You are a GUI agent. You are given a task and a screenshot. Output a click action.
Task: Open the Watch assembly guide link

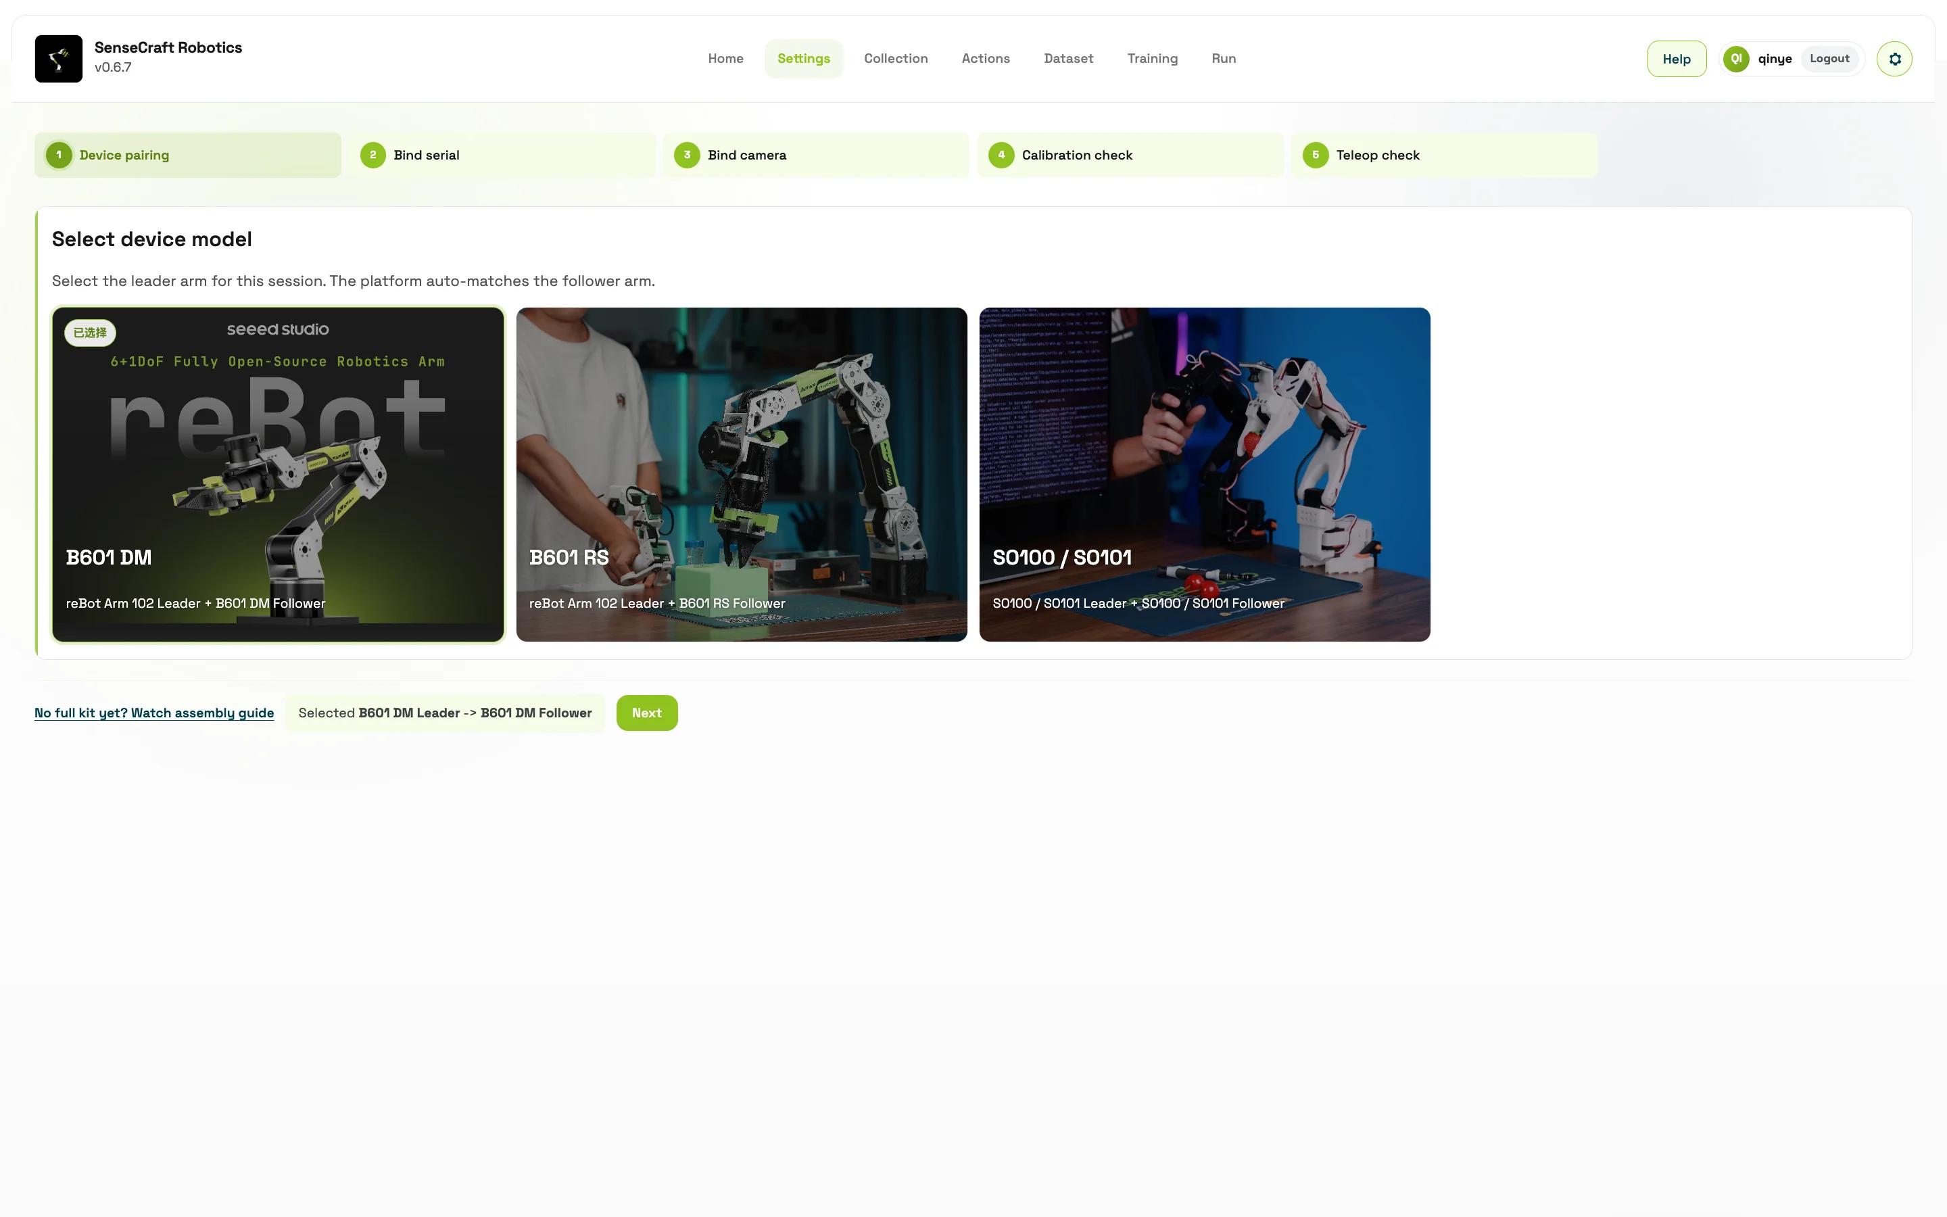click(x=154, y=713)
